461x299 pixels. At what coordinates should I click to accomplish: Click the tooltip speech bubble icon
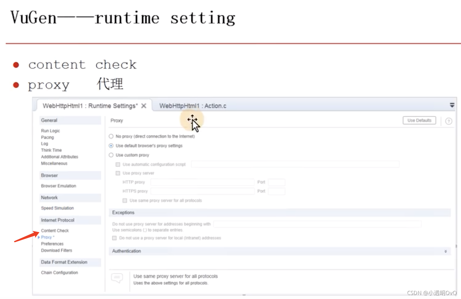click(117, 278)
